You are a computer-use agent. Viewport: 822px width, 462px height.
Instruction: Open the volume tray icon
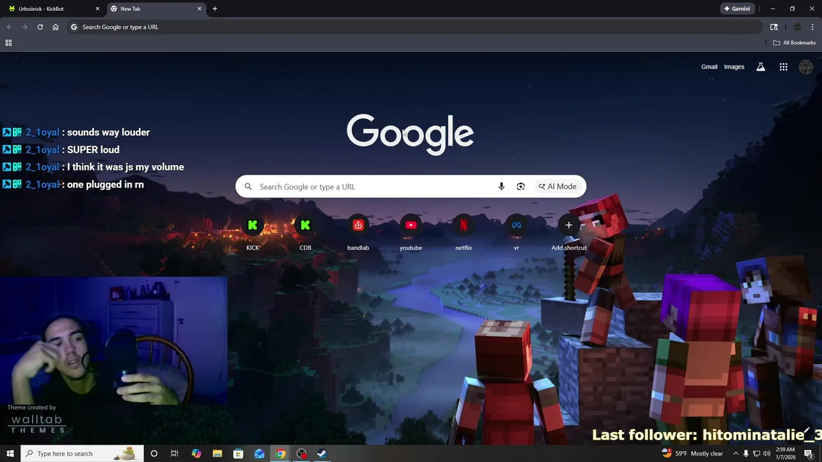767,454
